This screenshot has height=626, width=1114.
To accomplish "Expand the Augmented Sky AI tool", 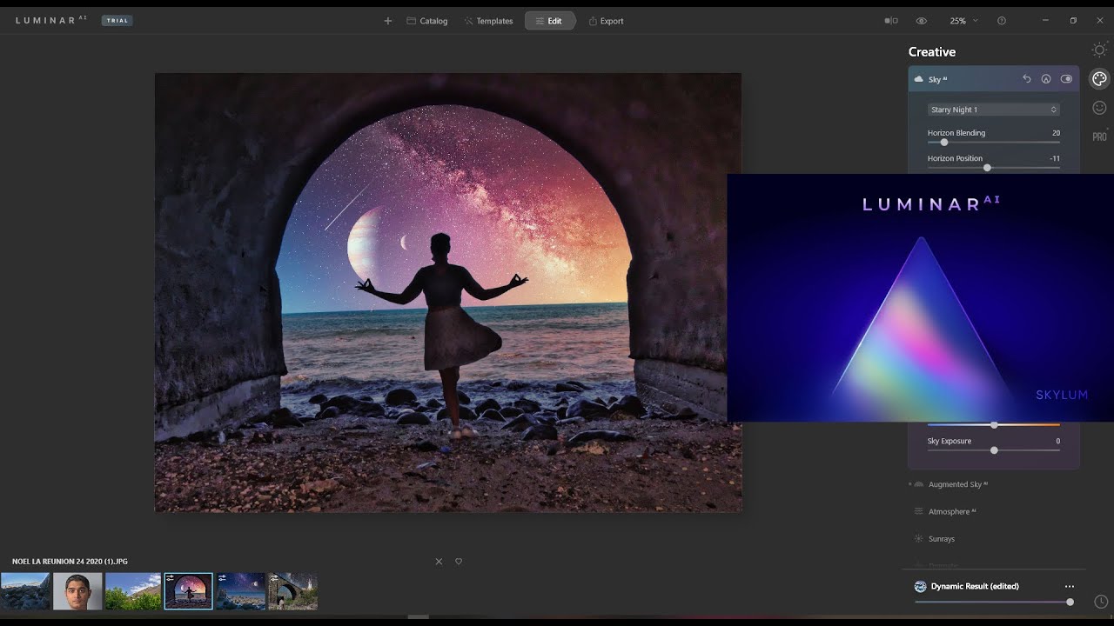I will click(957, 484).
